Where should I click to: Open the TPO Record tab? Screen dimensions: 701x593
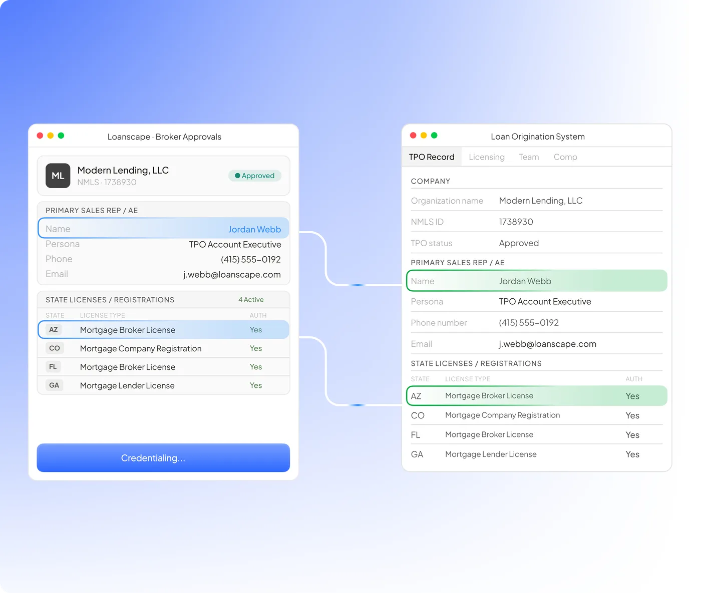tap(432, 157)
